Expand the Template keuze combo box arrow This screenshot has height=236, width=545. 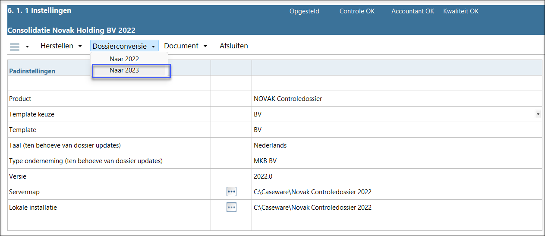538,114
